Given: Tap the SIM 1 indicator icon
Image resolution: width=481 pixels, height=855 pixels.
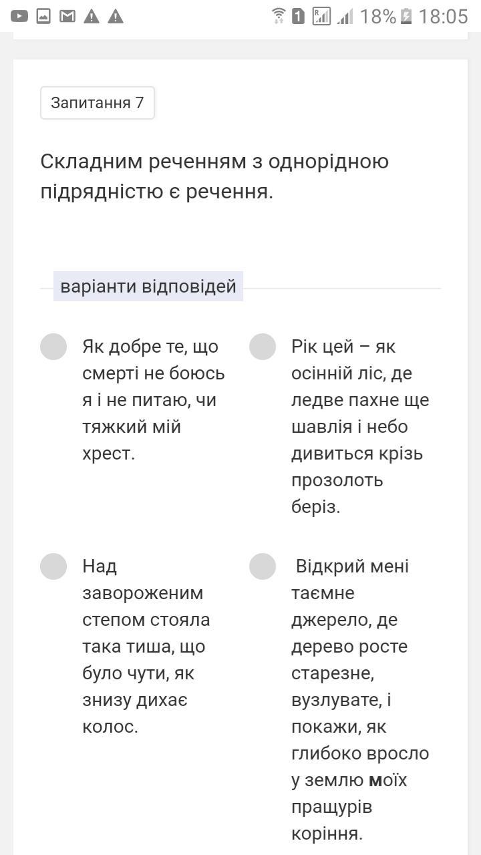Looking at the screenshot, I should coord(298,16).
